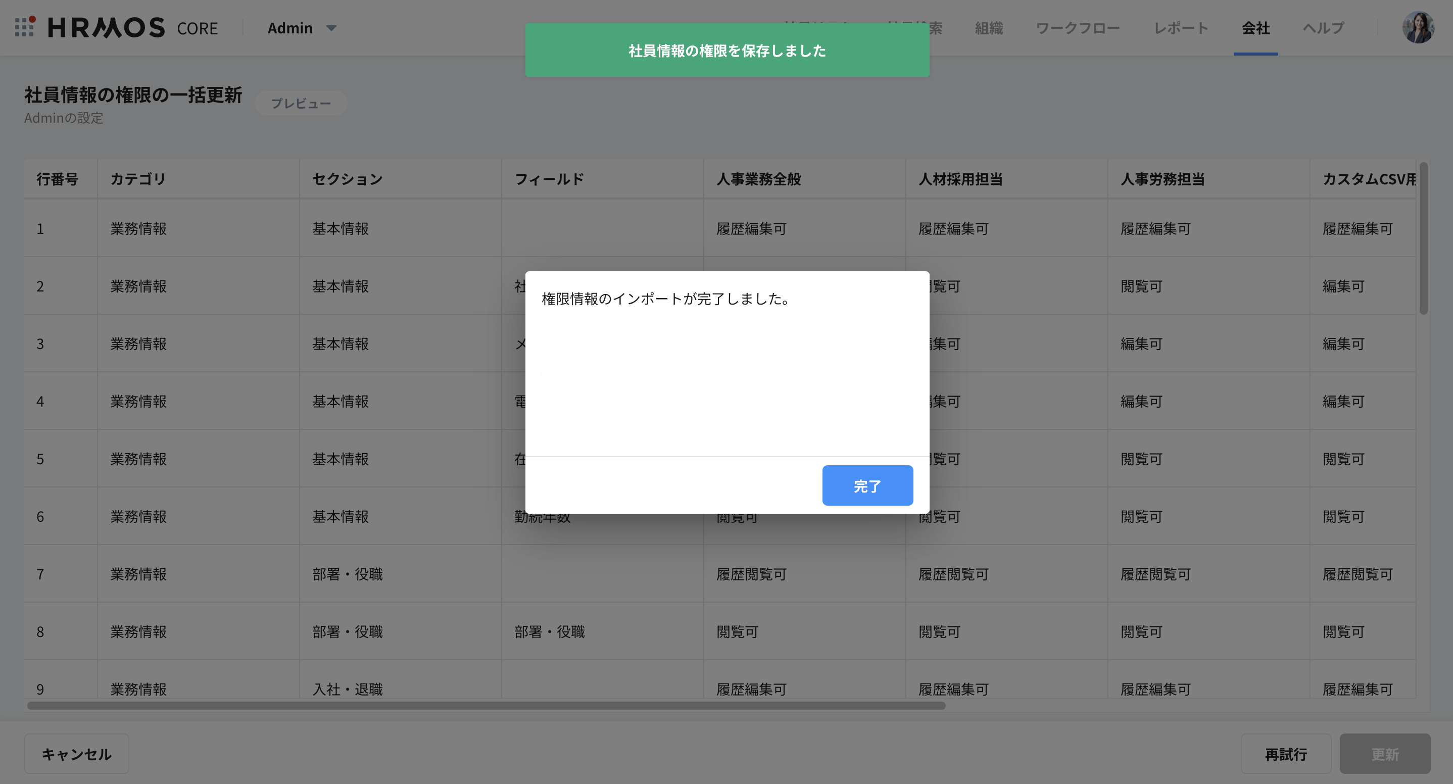
Task: Open the ヘルプ menu
Action: click(1323, 28)
